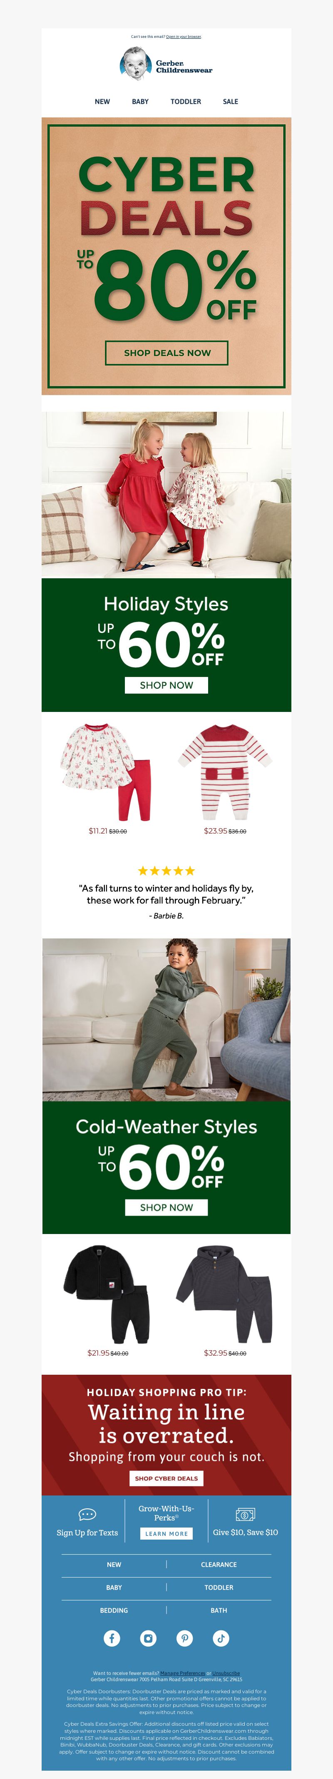The image size is (333, 1779).
Task: Open the SALE navigation item
Action: tap(231, 102)
